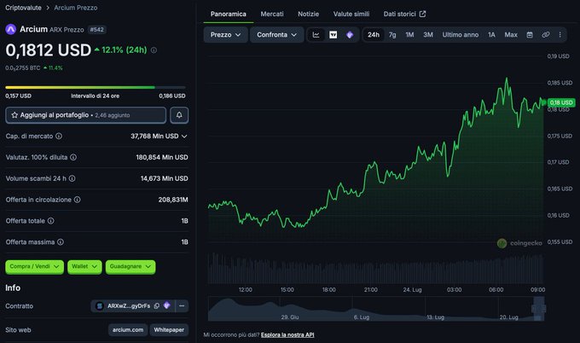Click Esplora la nostra API link
The height and width of the screenshot is (343, 580).
(x=287, y=334)
